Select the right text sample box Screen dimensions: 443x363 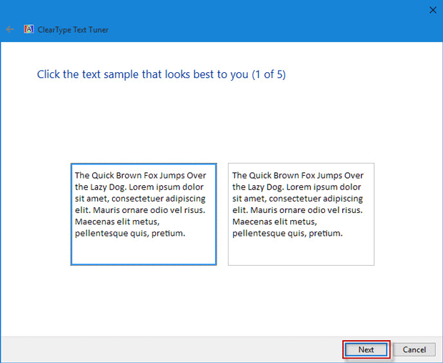pos(301,214)
